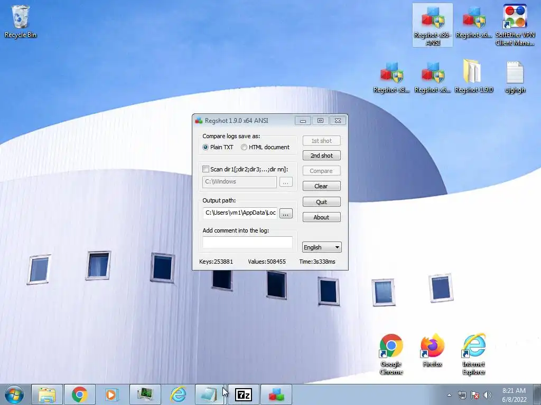This screenshot has height=405, width=541.
Task: Open Chrome from the taskbar
Action: point(80,394)
